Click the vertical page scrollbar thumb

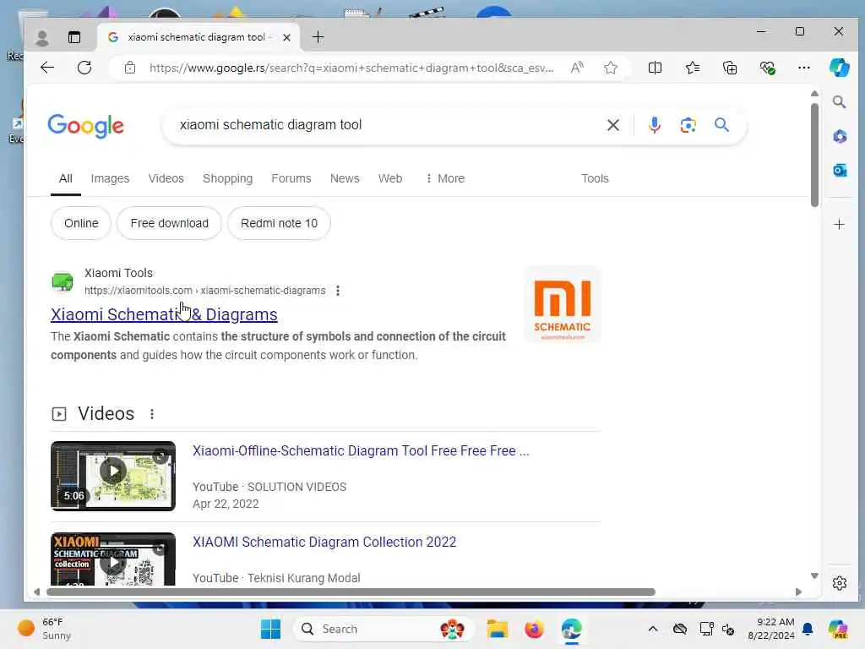(x=814, y=155)
